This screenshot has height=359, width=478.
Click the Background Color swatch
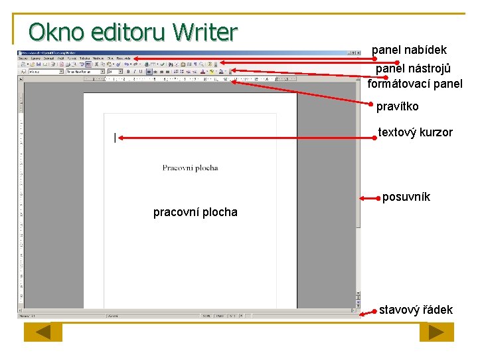coord(221,72)
